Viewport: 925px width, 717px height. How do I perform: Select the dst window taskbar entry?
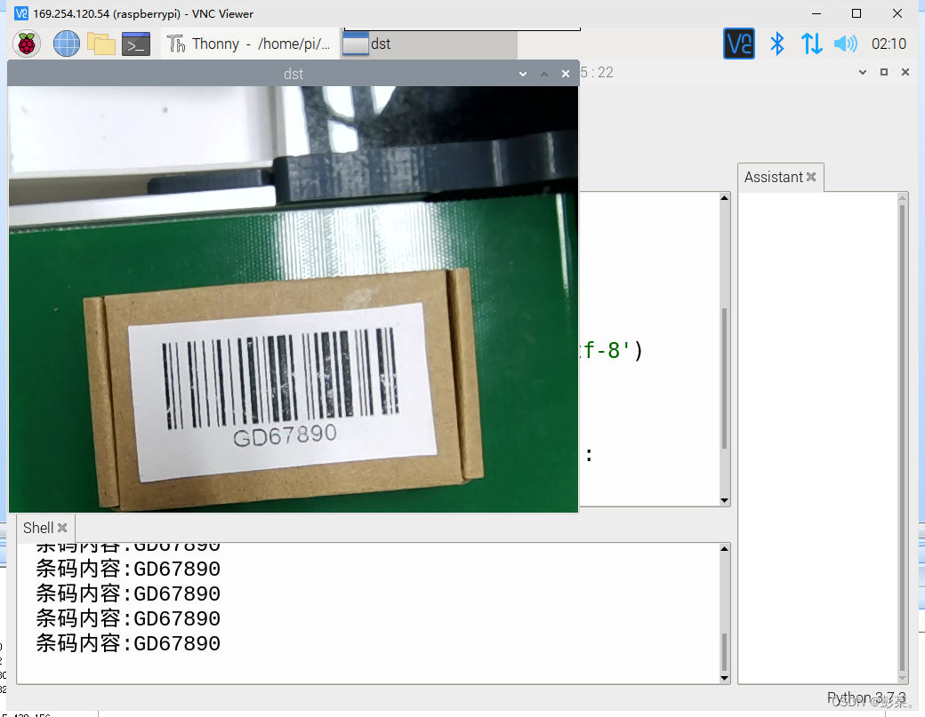[429, 44]
